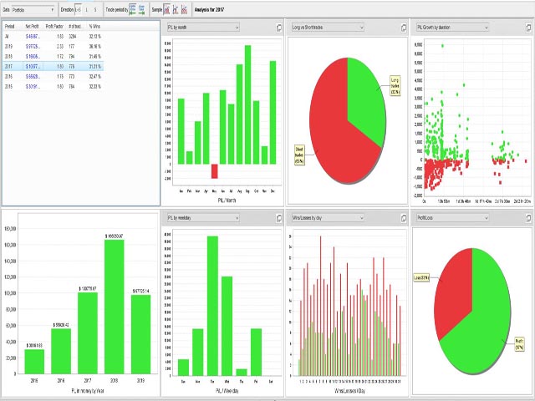Click the Analysis for 2017 title text
The height and width of the screenshot is (401, 535).
click(x=209, y=10)
